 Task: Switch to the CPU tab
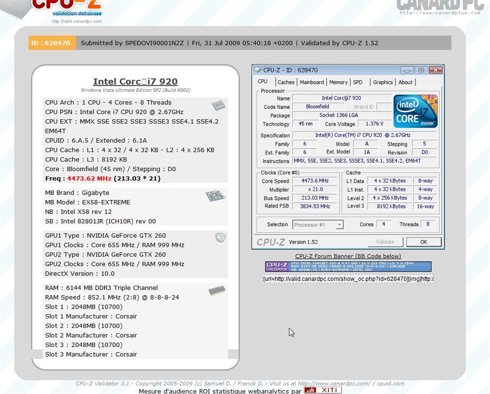[263, 81]
